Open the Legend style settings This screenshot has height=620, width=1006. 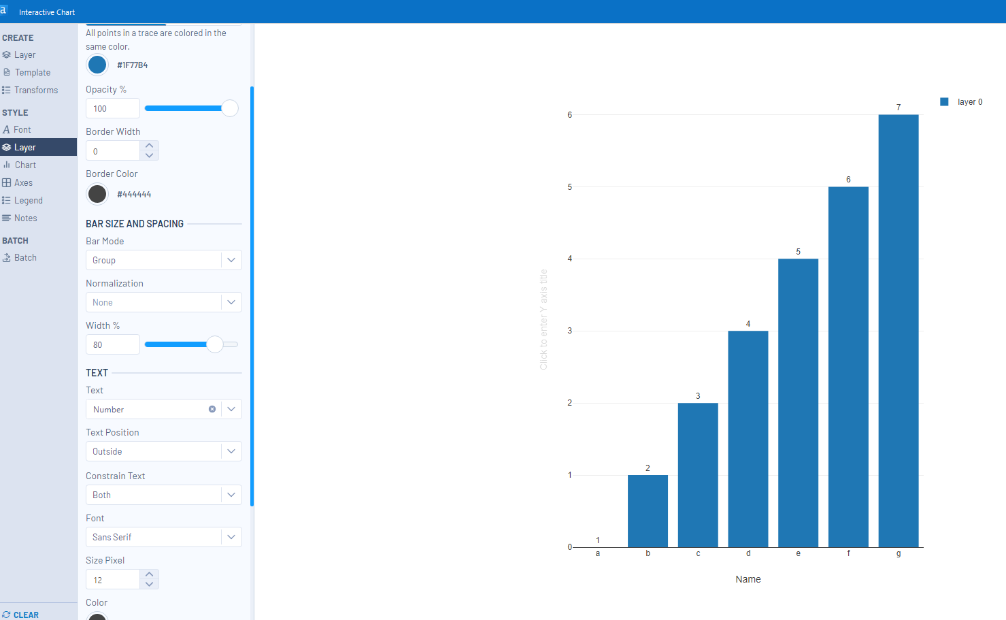[27, 200]
